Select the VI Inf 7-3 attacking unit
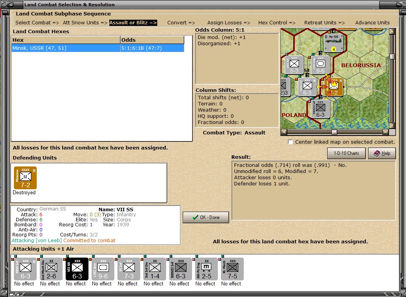Viewport: 406px width, 297px height. point(129,269)
